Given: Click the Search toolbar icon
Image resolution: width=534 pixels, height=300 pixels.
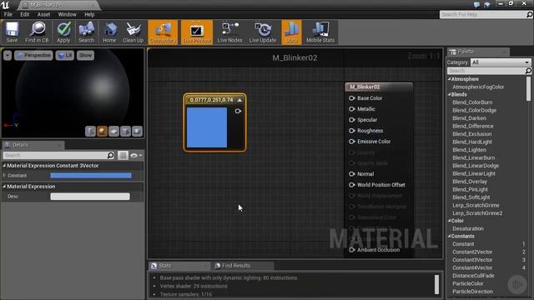Looking at the screenshot, I should point(86,32).
